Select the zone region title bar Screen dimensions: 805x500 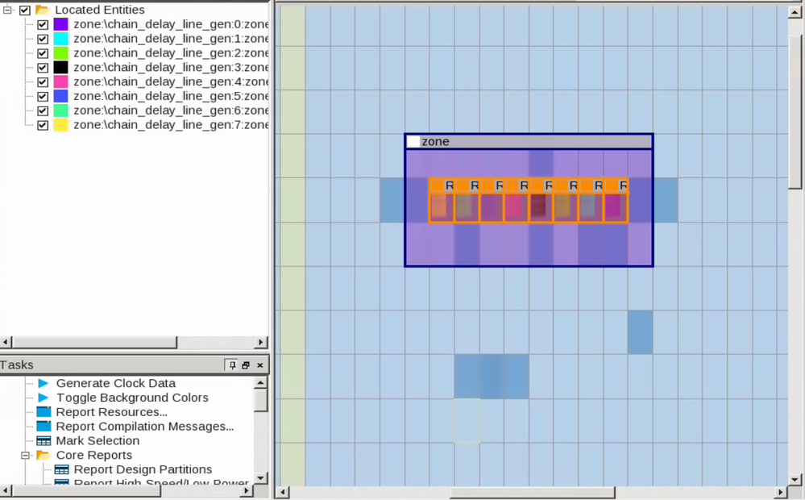coord(529,142)
